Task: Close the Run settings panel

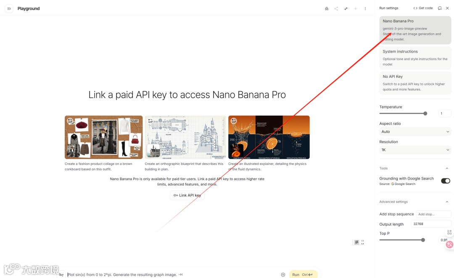Action: click(x=447, y=8)
